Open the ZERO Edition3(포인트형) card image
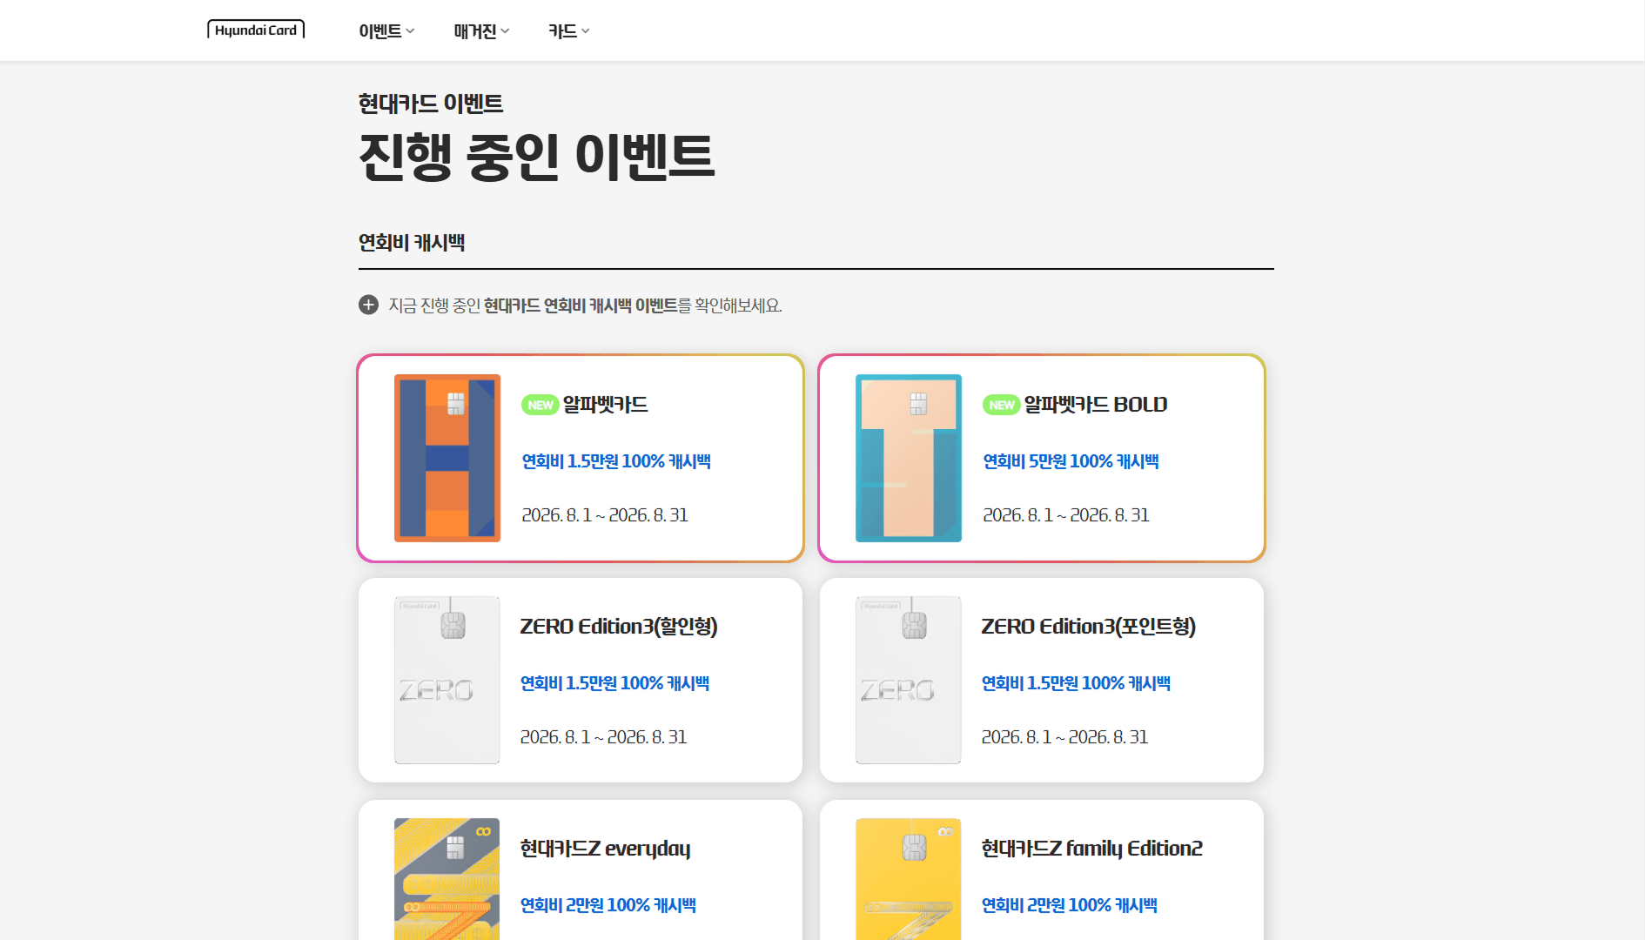 pyautogui.click(x=909, y=680)
